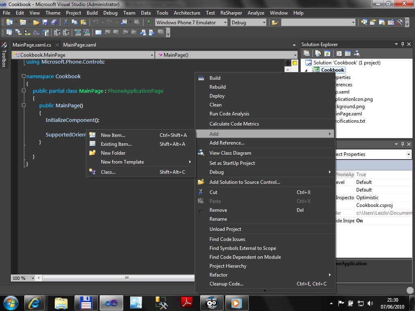Click yellow ReSharper marker status square
The height and width of the screenshot is (311, 415).
pos(295,63)
